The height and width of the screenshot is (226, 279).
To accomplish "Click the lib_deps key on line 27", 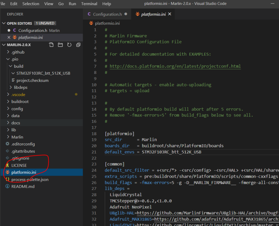I will (114, 188).
